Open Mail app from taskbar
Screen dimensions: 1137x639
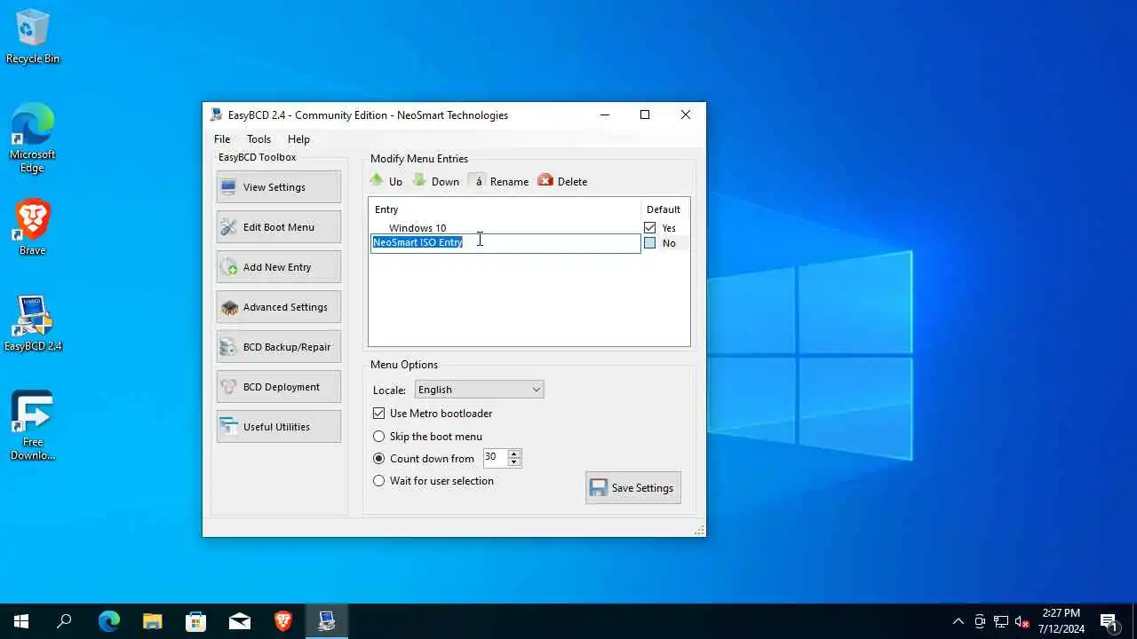pos(239,621)
